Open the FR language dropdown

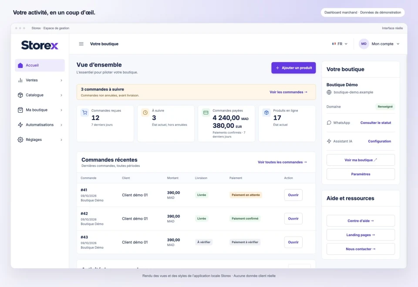[340, 44]
